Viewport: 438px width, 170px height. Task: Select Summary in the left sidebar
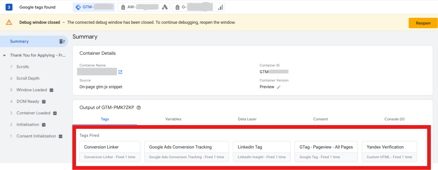[19, 41]
